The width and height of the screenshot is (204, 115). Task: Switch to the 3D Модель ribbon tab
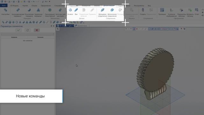tap(14, 6)
